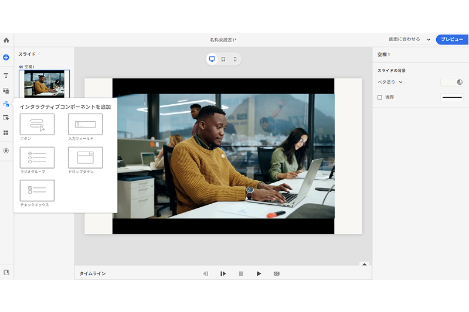Open the slide background color swatch

(x=451, y=82)
